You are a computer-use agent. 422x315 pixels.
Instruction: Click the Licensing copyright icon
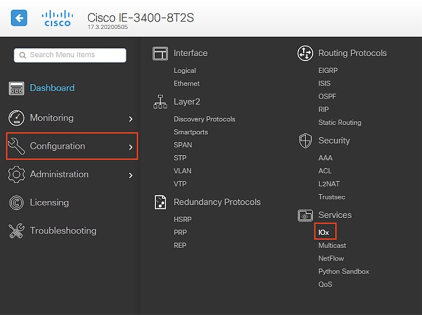pyautogui.click(x=16, y=202)
